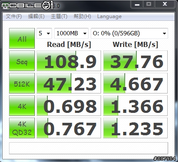Start the Seq benchmark test
This screenshot has width=178, height=162.
point(22,61)
